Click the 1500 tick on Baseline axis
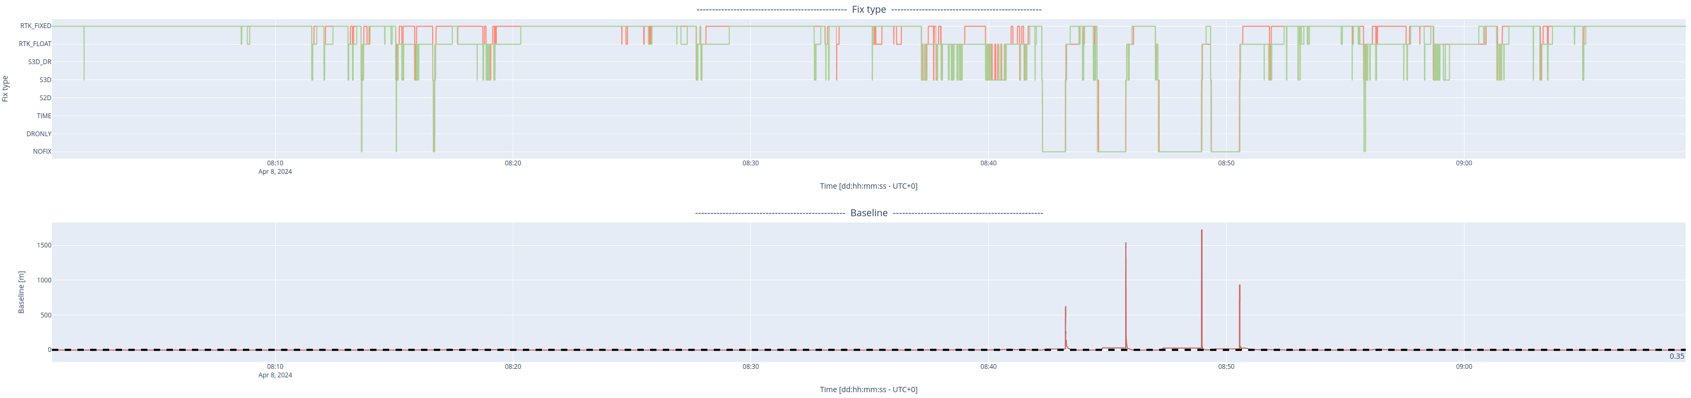The width and height of the screenshot is (1691, 398). [44, 245]
